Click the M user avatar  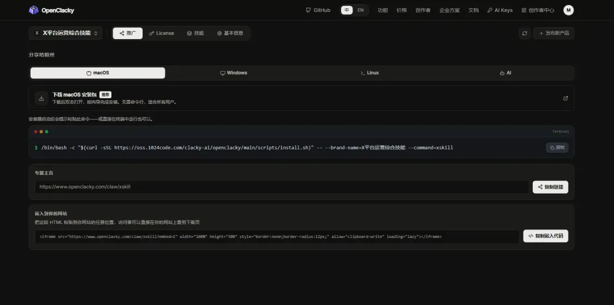(x=568, y=10)
